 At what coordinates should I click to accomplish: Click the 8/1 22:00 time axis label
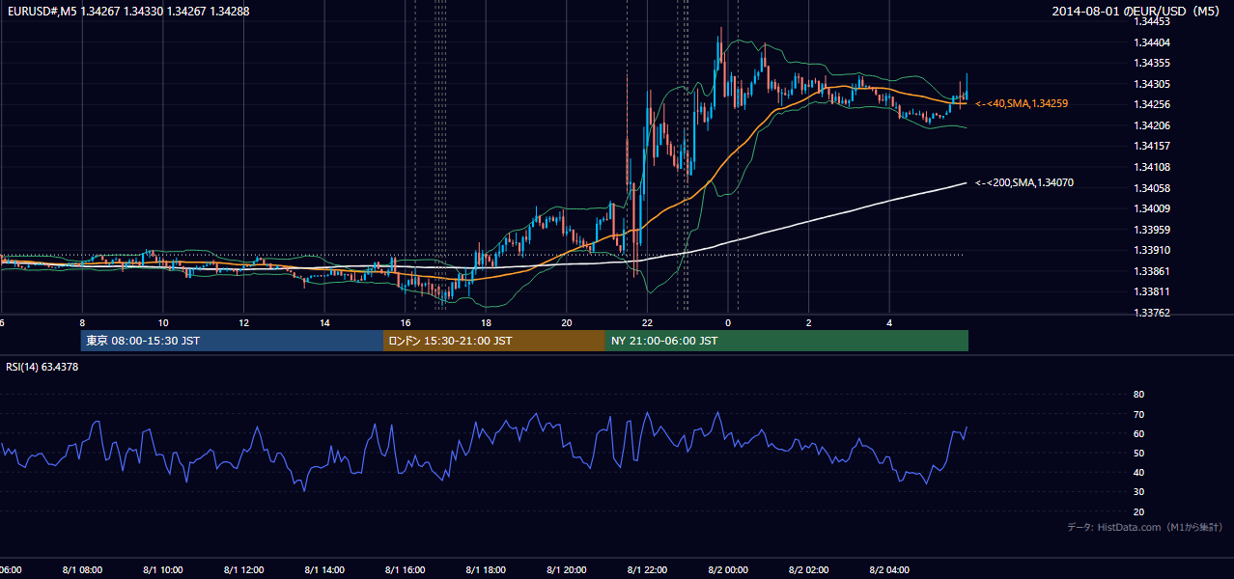point(647,569)
